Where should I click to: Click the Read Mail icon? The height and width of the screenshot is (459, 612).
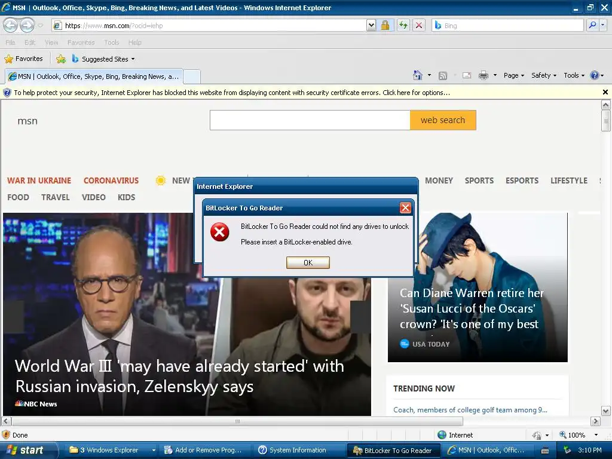click(x=467, y=76)
